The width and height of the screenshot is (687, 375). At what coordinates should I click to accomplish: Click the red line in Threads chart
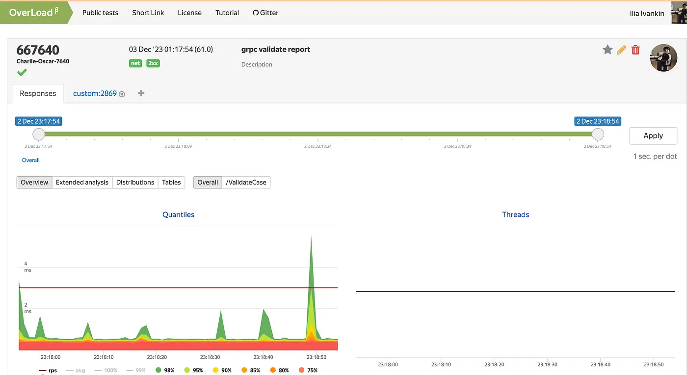click(x=515, y=292)
